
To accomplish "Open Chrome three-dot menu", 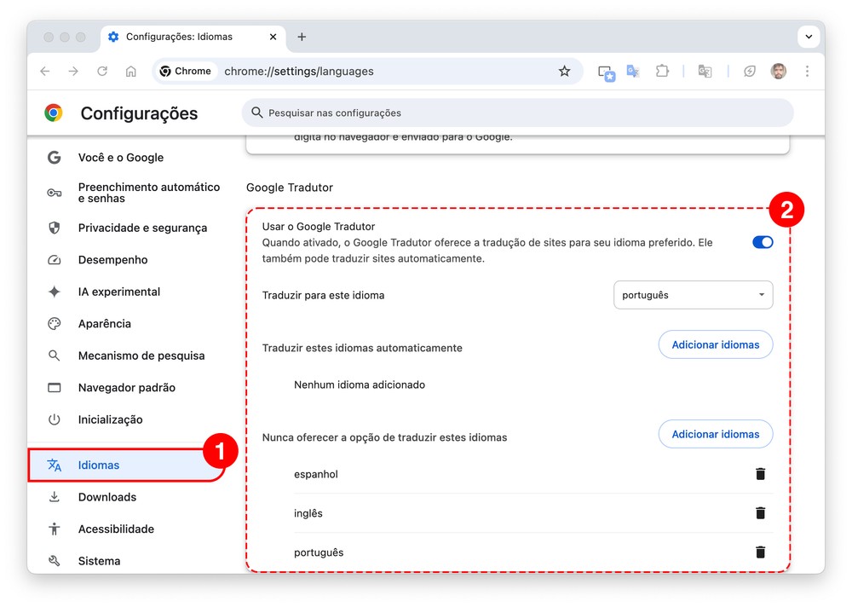I will click(807, 72).
